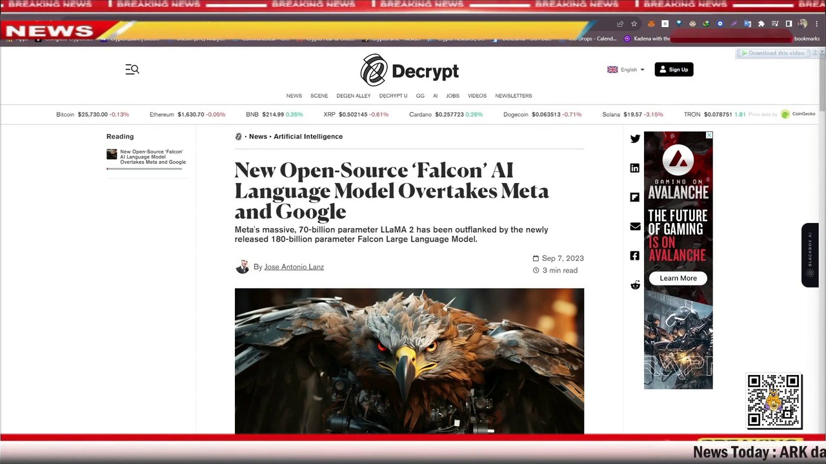Click the Reading sidebar article thumbnail
This screenshot has height=464, width=826.
(112, 154)
